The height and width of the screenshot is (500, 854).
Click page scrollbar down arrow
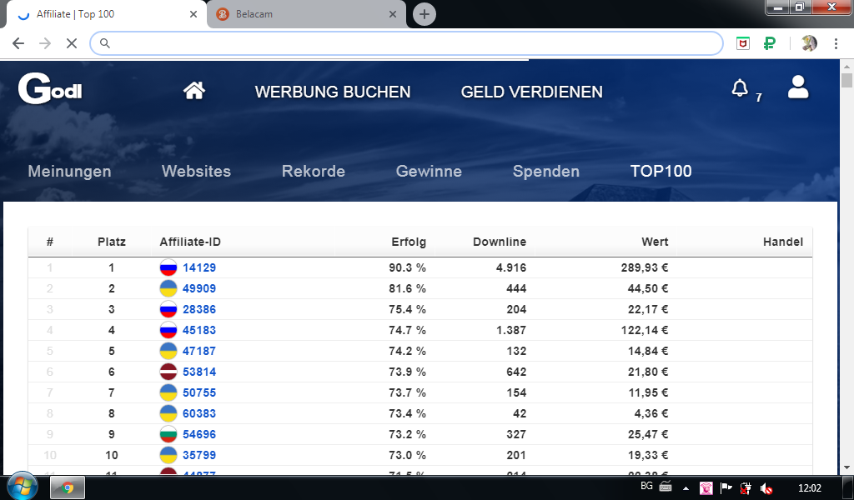point(846,467)
